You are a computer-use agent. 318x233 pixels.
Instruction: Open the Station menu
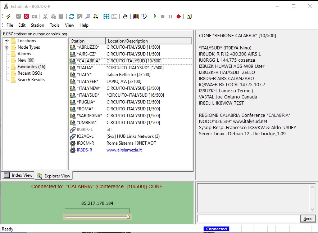pos(37,25)
